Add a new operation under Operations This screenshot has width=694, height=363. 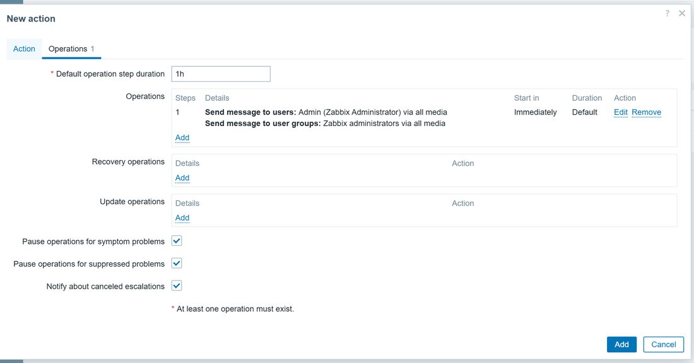coord(182,137)
